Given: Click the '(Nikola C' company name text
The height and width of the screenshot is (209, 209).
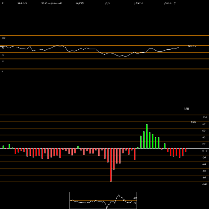Looking at the screenshot, I should coord(170,3).
